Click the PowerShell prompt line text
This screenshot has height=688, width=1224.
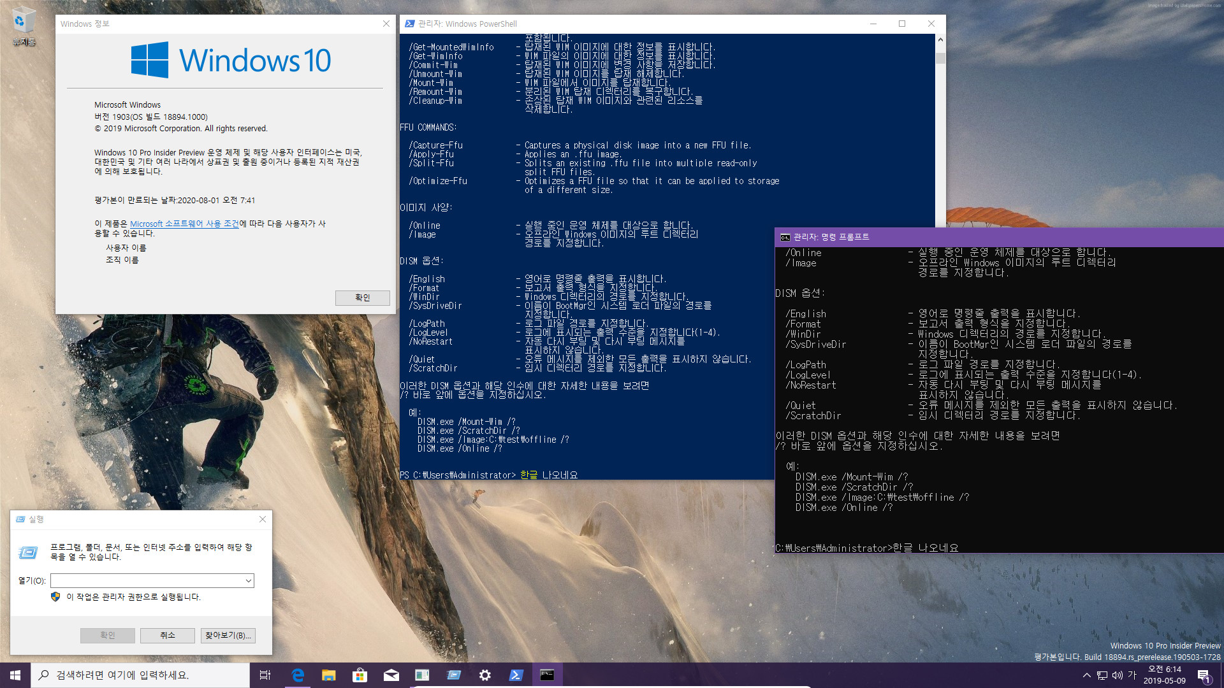tap(488, 475)
